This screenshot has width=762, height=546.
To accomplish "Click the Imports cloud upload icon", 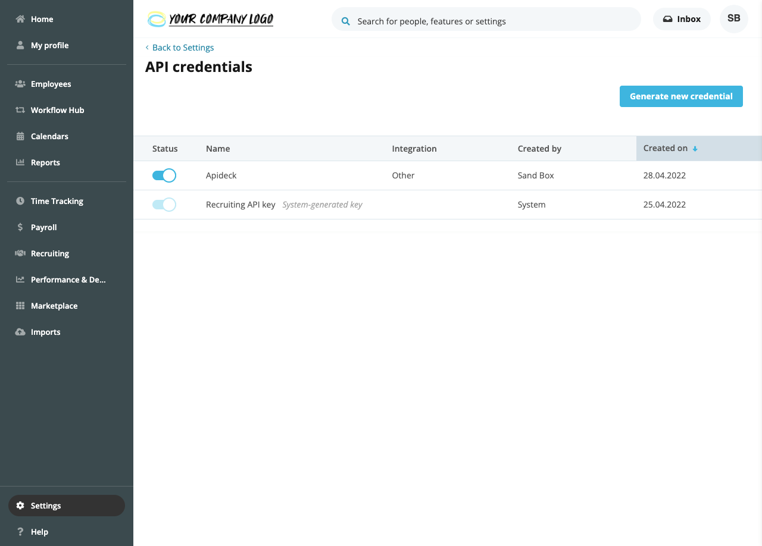I will [20, 332].
